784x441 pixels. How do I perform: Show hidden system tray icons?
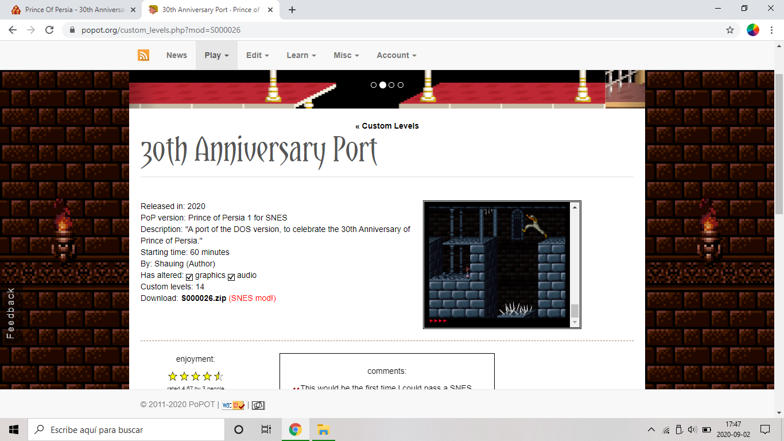(651, 430)
